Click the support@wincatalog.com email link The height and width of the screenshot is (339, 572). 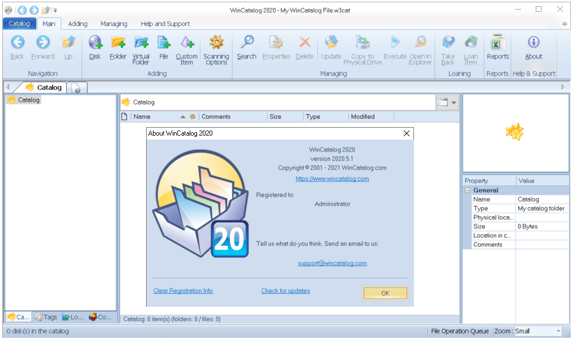click(x=332, y=263)
